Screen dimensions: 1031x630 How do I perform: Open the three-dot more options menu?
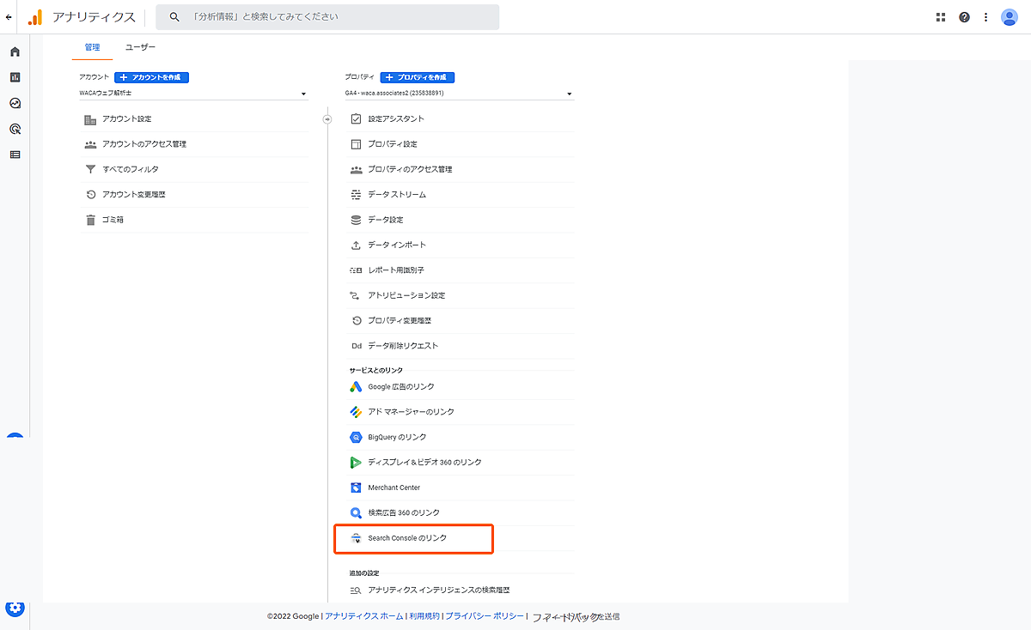coord(985,17)
